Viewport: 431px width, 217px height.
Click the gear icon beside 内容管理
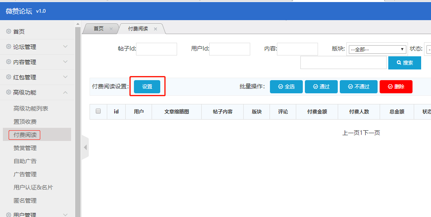coord(9,62)
